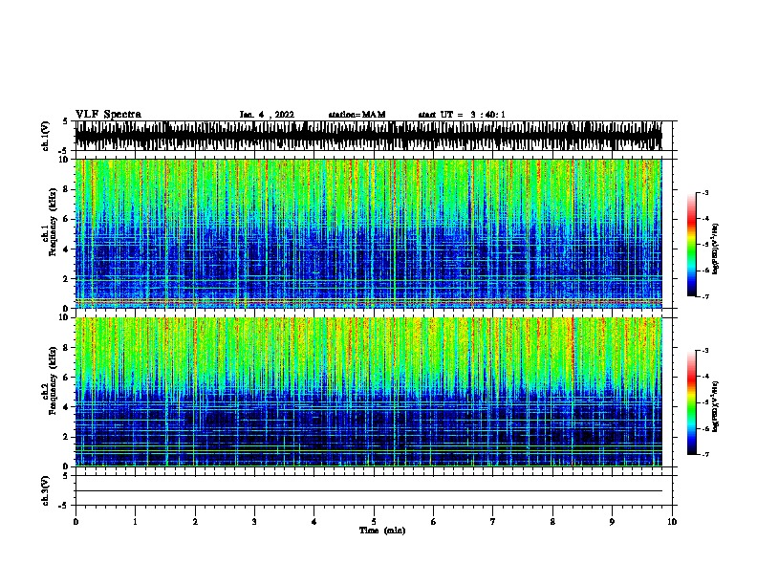Click the "VLF Spectra" plot title
This screenshot has height=585, width=757.
tap(108, 115)
